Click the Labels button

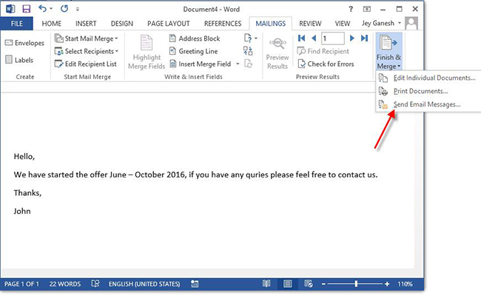(x=19, y=60)
